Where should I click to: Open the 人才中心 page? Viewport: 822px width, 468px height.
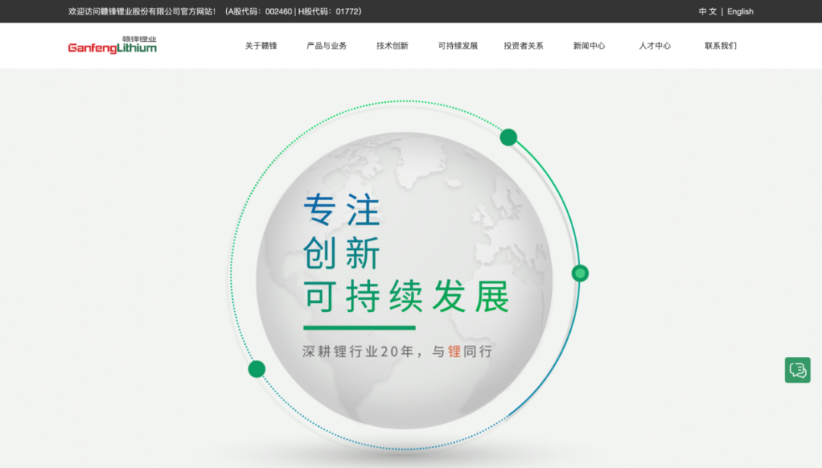click(655, 46)
